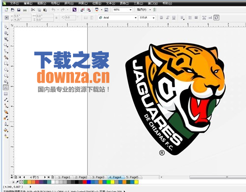Image resolution: width=246 pixels, height=192 pixels.
Task: Select the Freehand tool
Action: click(x=6, y=51)
